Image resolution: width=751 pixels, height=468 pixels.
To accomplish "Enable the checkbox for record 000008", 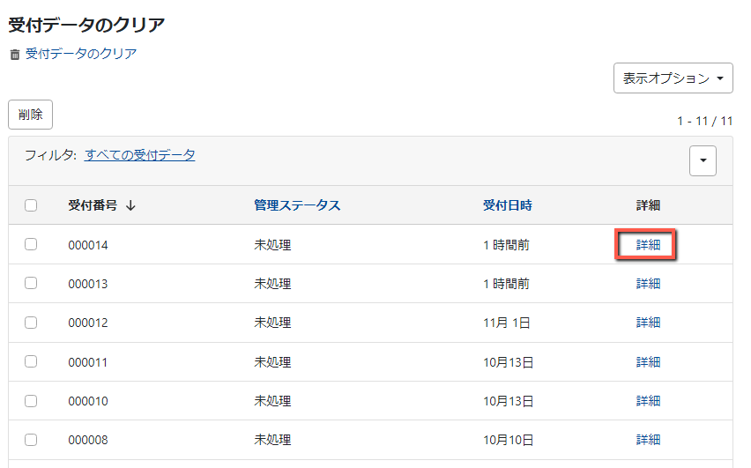I will 31,439.
